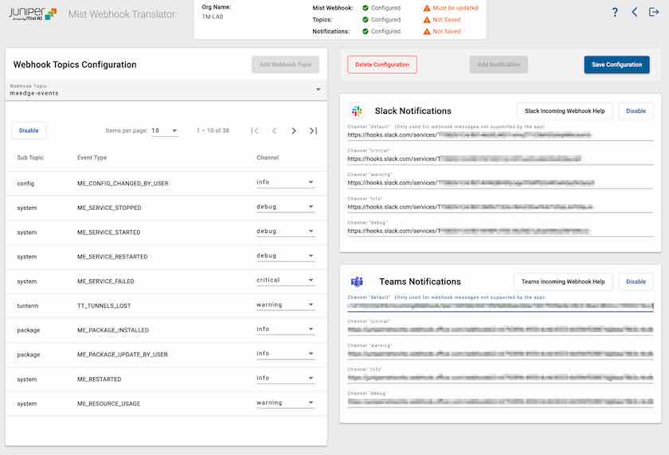The height and width of the screenshot is (455, 669).
Task: Change channel for ME_RESTARTED
Action: point(285,378)
